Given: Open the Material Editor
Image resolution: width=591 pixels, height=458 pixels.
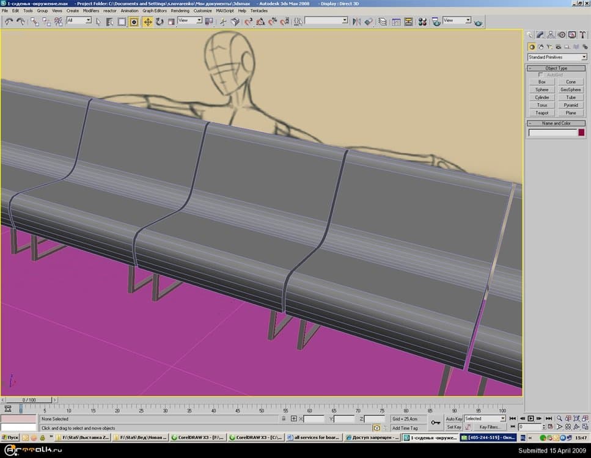Looking at the screenshot, I should [x=422, y=21].
